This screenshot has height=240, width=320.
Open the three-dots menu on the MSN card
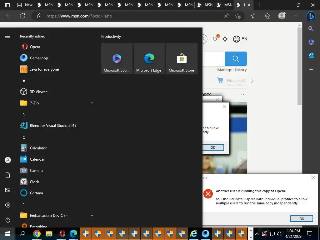242,95
